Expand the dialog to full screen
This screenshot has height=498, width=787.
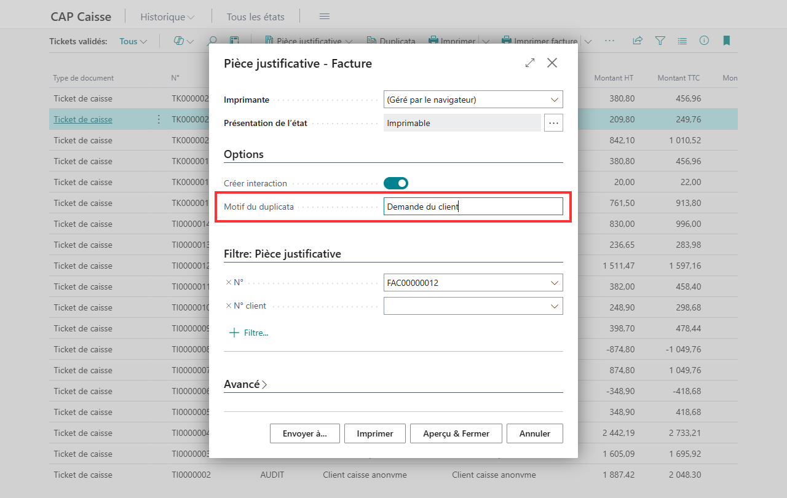[530, 63]
